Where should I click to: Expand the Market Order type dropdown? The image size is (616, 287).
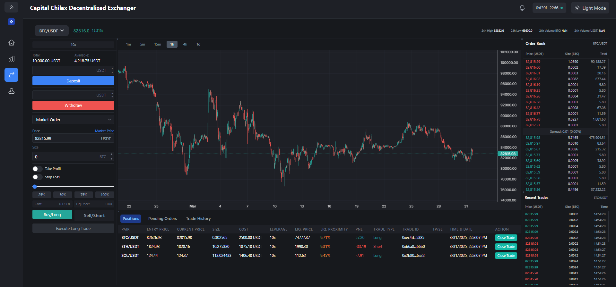coord(73,120)
